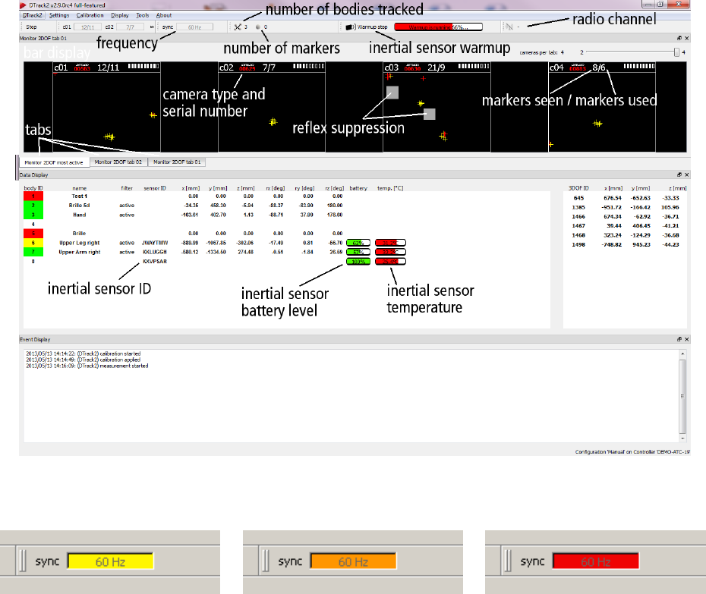Image resolution: width=706 pixels, height=594 pixels.
Task: Click the Stop measurement button
Action: (x=32, y=27)
